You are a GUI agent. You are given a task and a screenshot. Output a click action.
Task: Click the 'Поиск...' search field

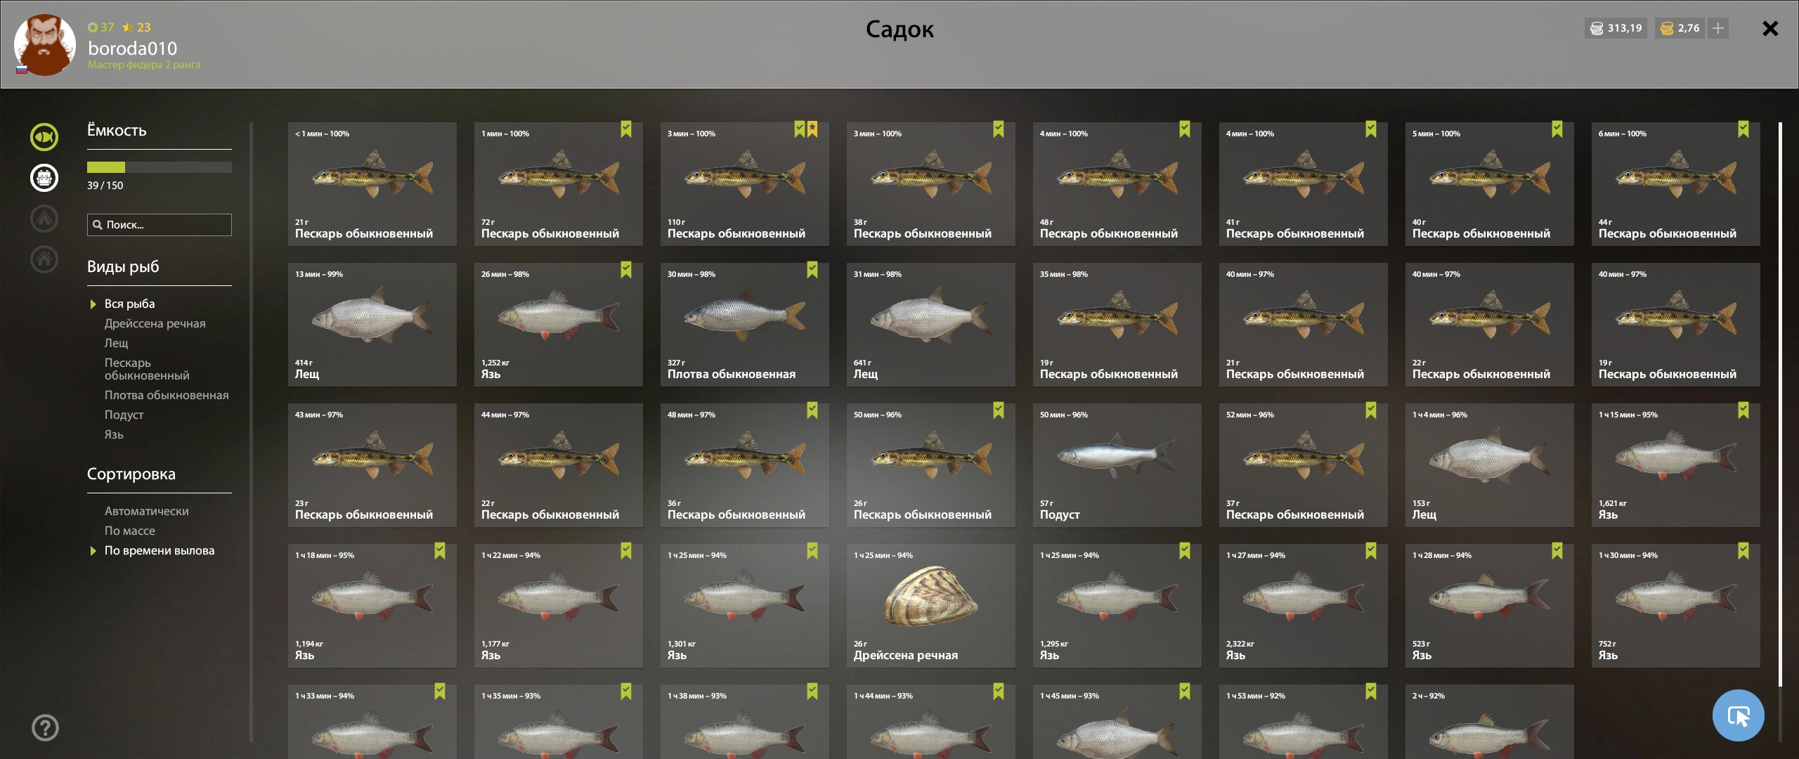[160, 225]
